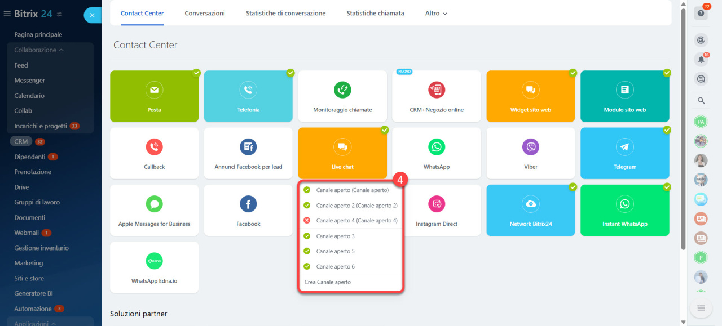Open Marketing in sidebar

tap(28, 263)
